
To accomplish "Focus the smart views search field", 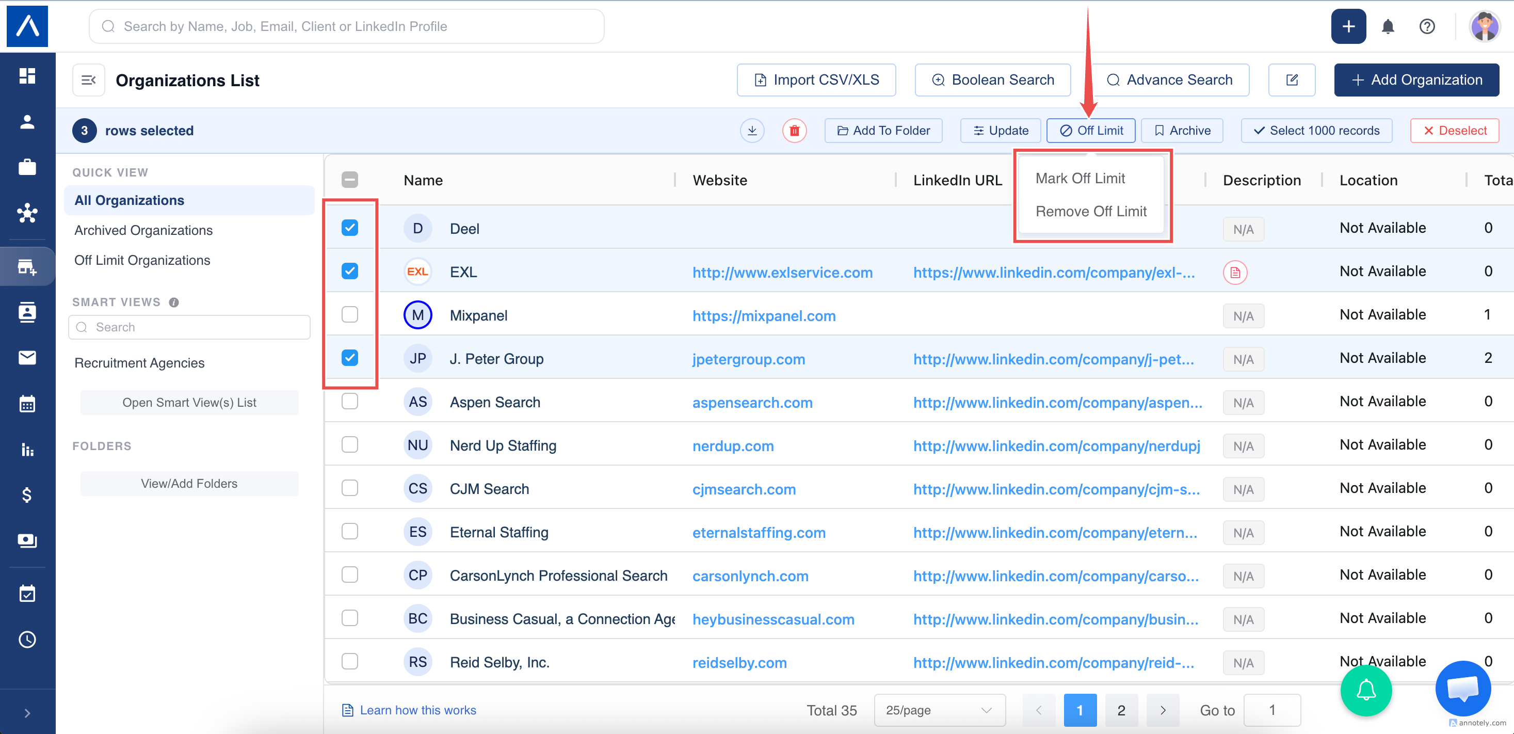I will click(x=189, y=327).
